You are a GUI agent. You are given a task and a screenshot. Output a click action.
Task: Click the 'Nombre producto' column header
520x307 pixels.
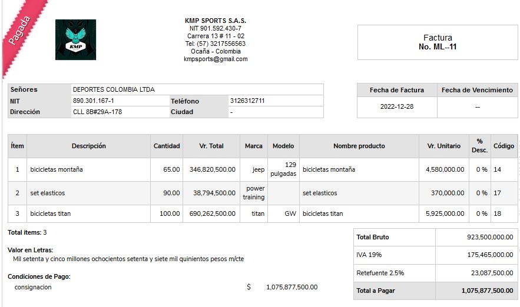(x=359, y=146)
